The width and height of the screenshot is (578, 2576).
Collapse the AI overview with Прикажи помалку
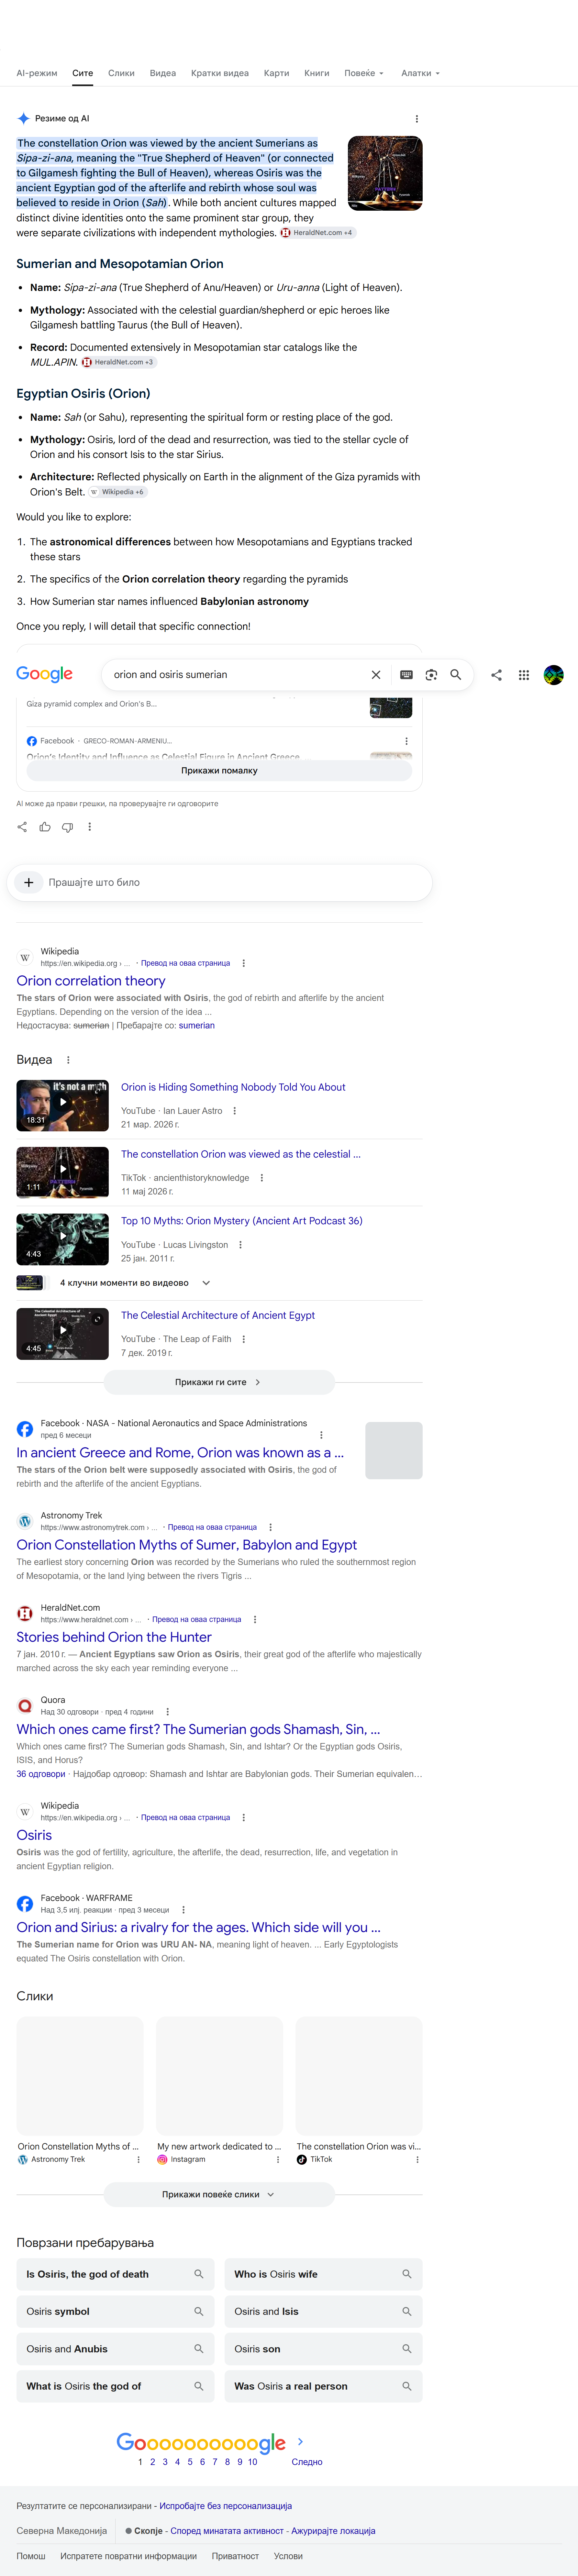(x=219, y=771)
